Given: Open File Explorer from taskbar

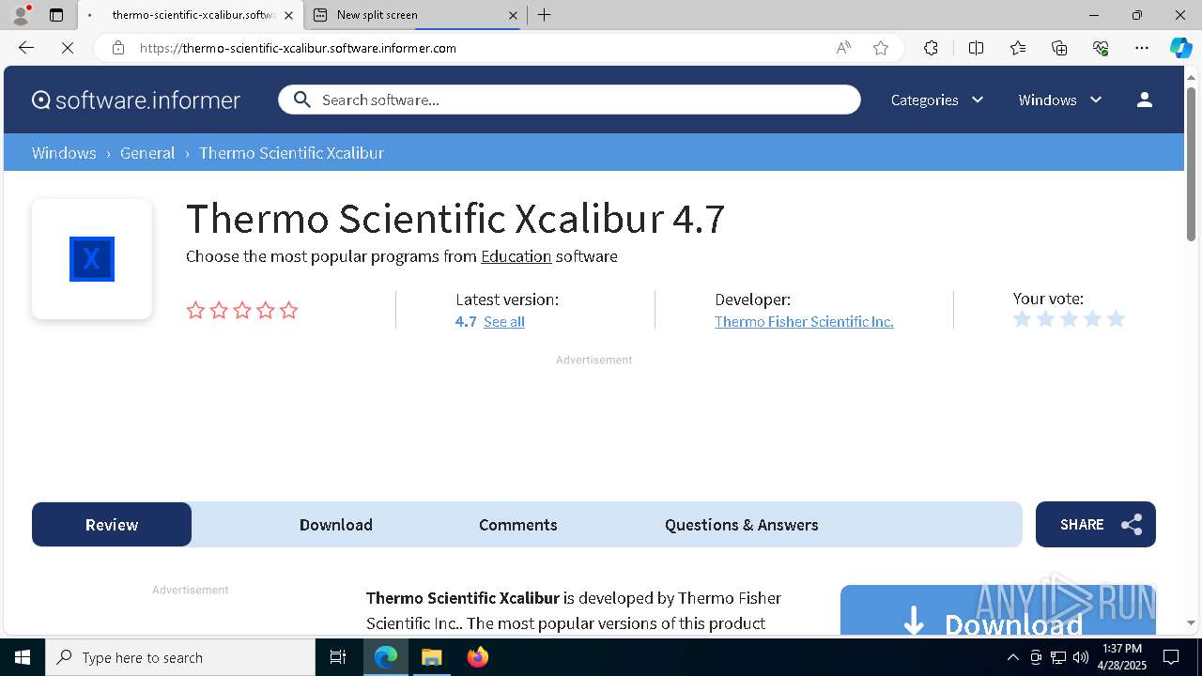Looking at the screenshot, I should click(431, 657).
